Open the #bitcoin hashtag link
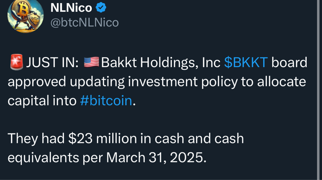322x180 pixels. [106, 100]
